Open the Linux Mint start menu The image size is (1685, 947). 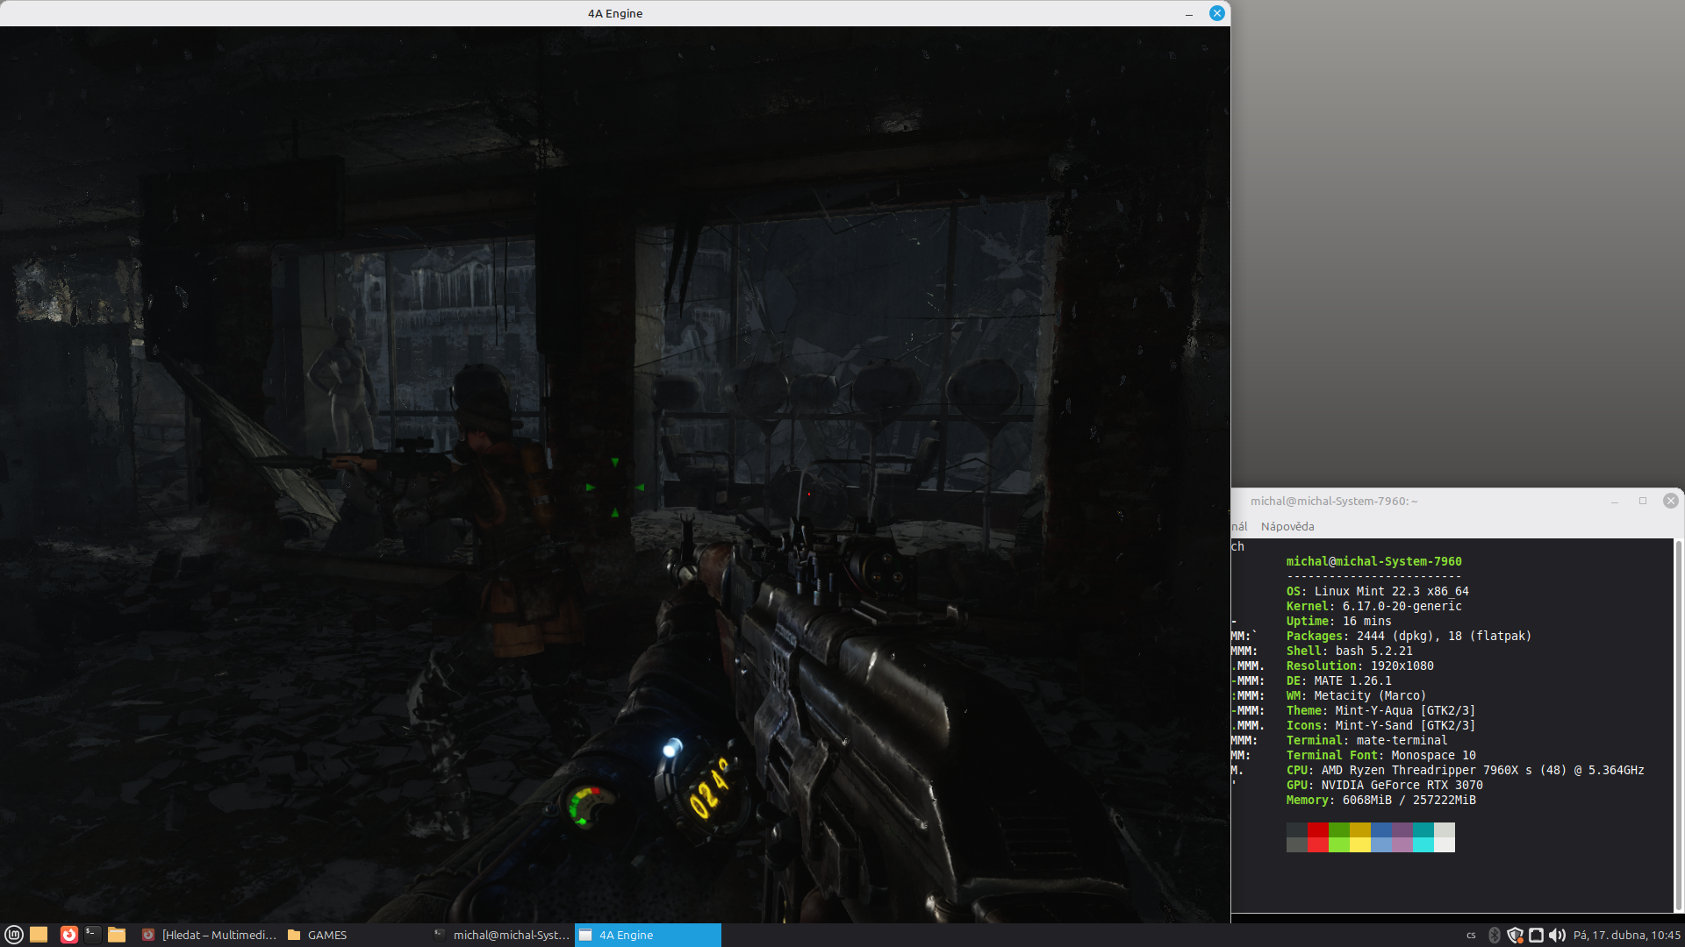[13, 935]
